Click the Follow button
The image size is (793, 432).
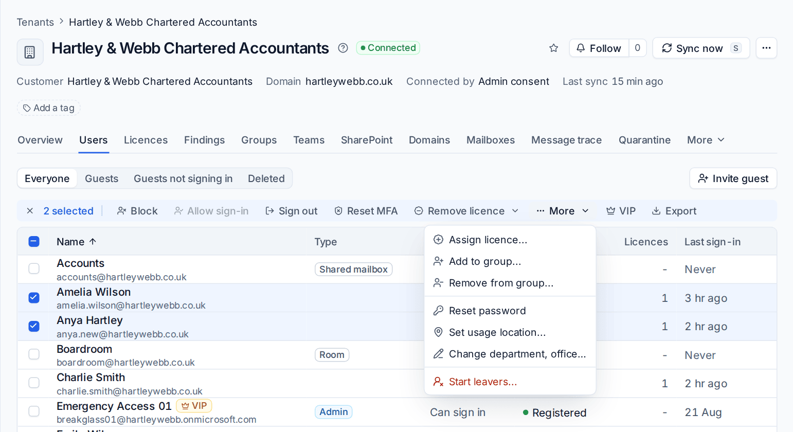(x=599, y=48)
